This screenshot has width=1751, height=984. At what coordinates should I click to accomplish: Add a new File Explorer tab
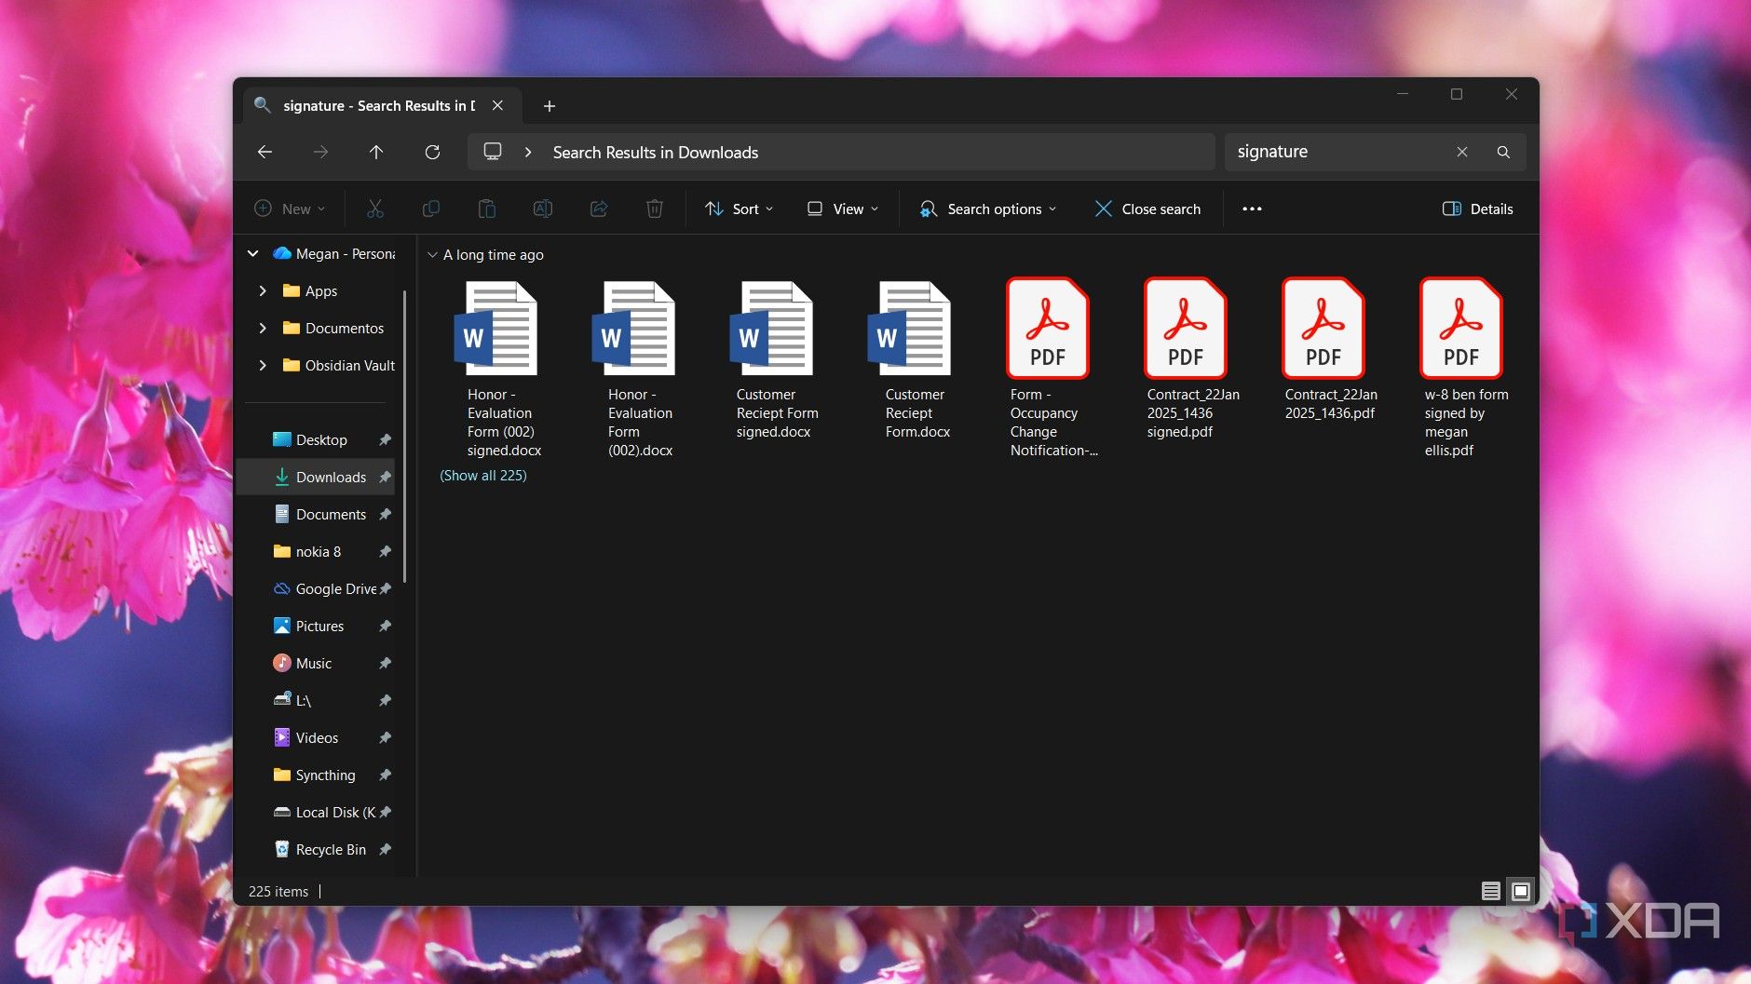point(550,105)
